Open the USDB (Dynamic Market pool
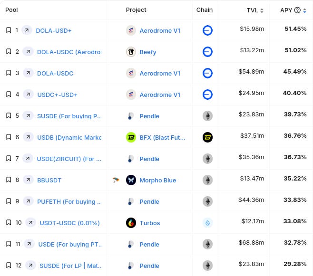This screenshot has width=313, height=276. (69, 137)
